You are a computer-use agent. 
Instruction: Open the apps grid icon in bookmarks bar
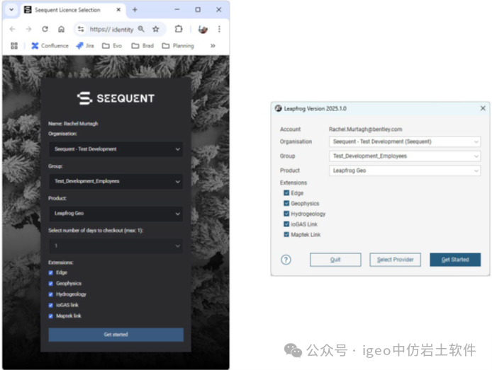point(13,46)
